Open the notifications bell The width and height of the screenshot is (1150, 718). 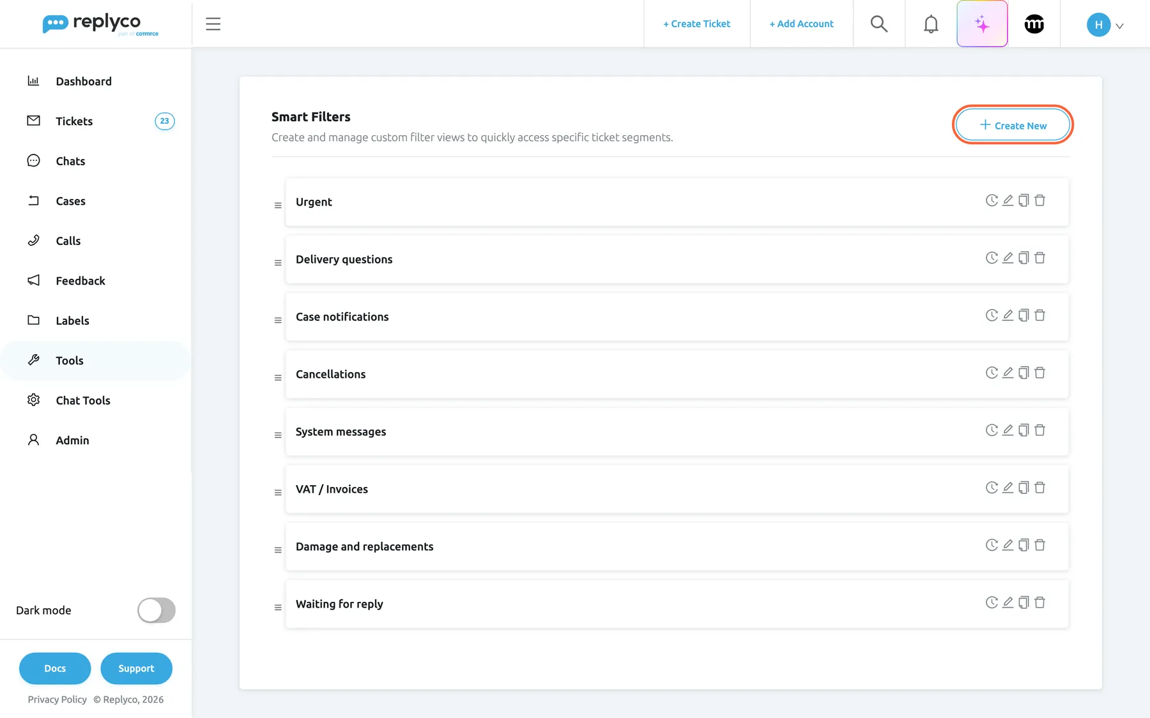931,24
